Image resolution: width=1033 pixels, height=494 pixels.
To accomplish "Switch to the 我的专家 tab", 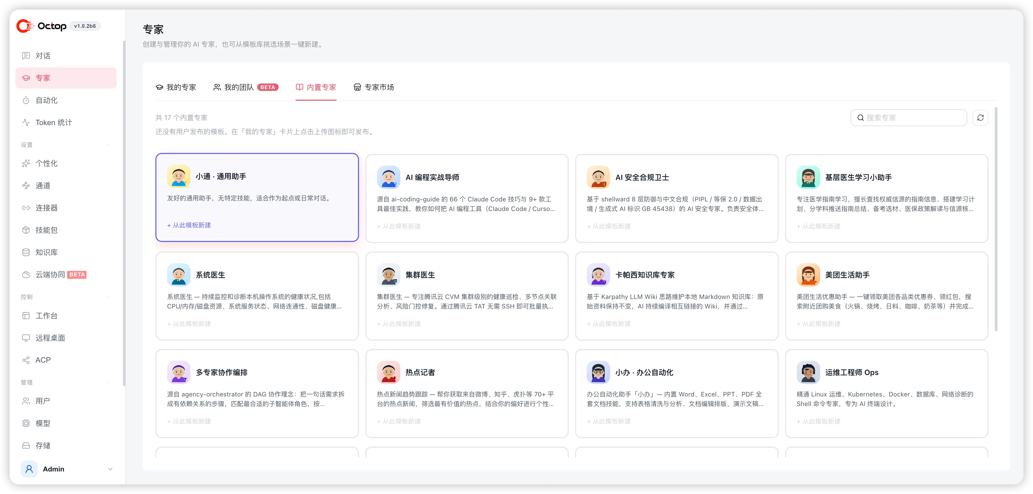I will (176, 87).
